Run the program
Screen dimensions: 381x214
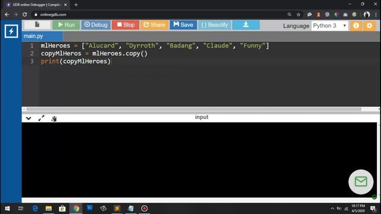coord(66,25)
